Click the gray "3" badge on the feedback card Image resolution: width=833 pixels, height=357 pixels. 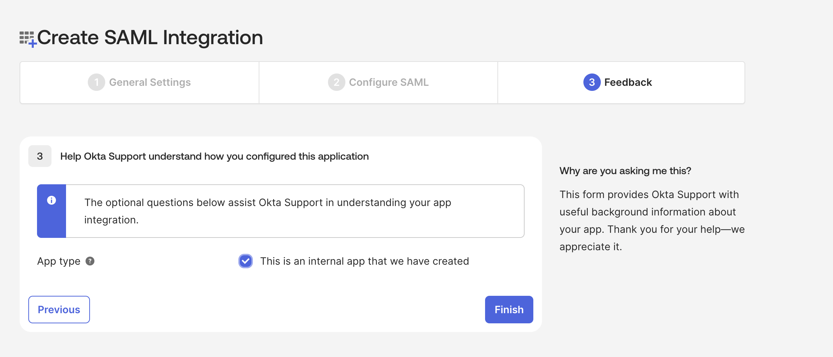[40, 156]
